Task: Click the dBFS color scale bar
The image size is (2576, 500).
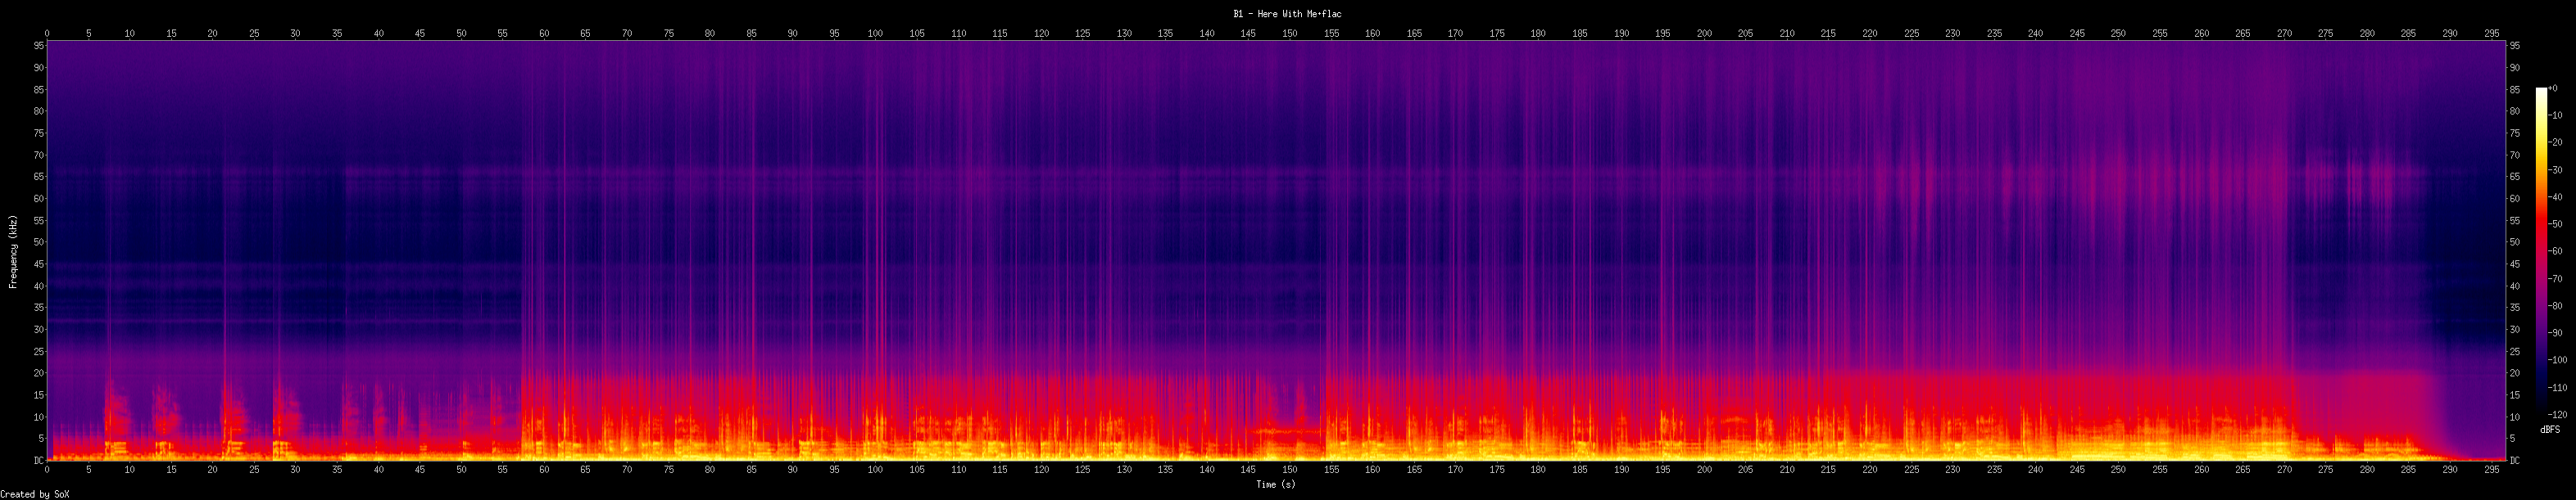Action: tap(2541, 250)
